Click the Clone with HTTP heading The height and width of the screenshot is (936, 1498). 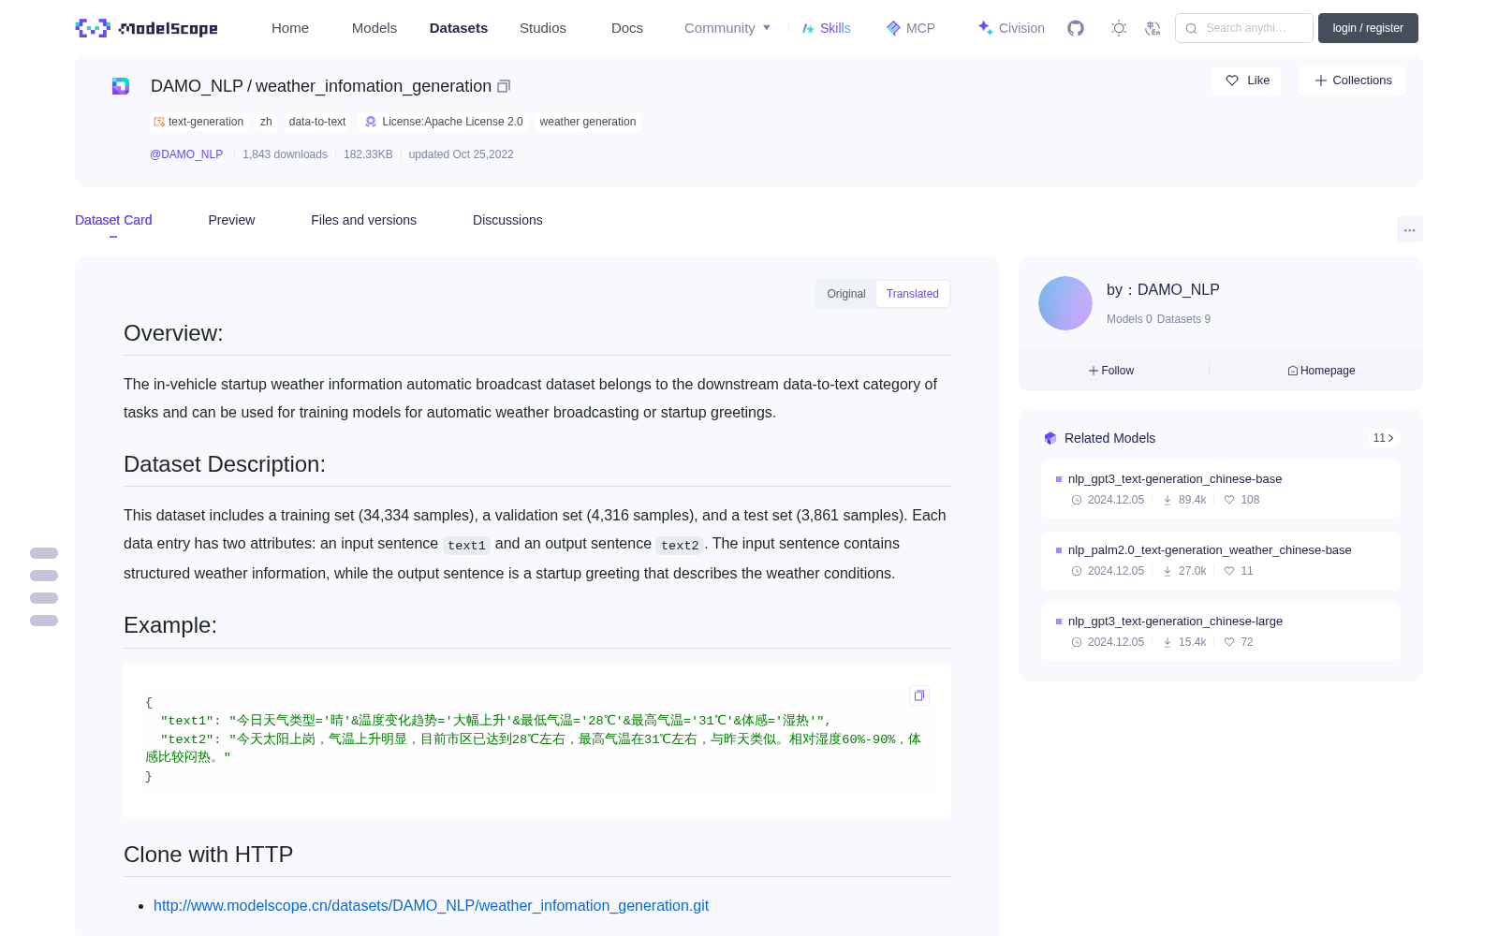point(208,855)
